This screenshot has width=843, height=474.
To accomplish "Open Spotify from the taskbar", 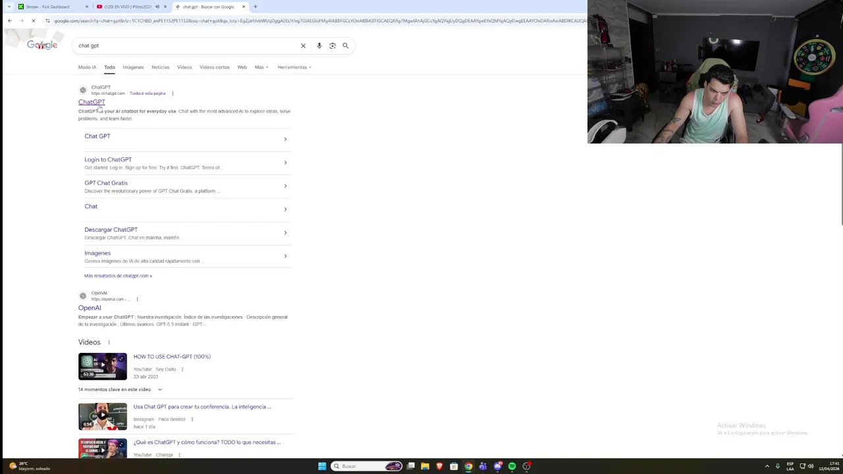I will pyautogui.click(x=512, y=466).
